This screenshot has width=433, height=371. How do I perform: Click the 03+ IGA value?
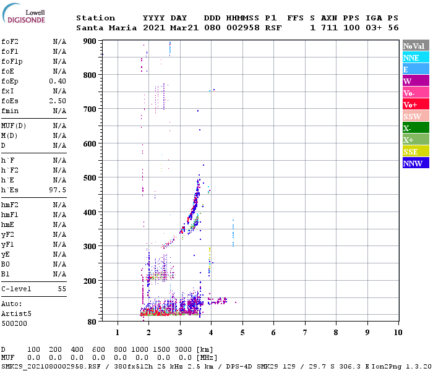(x=374, y=28)
